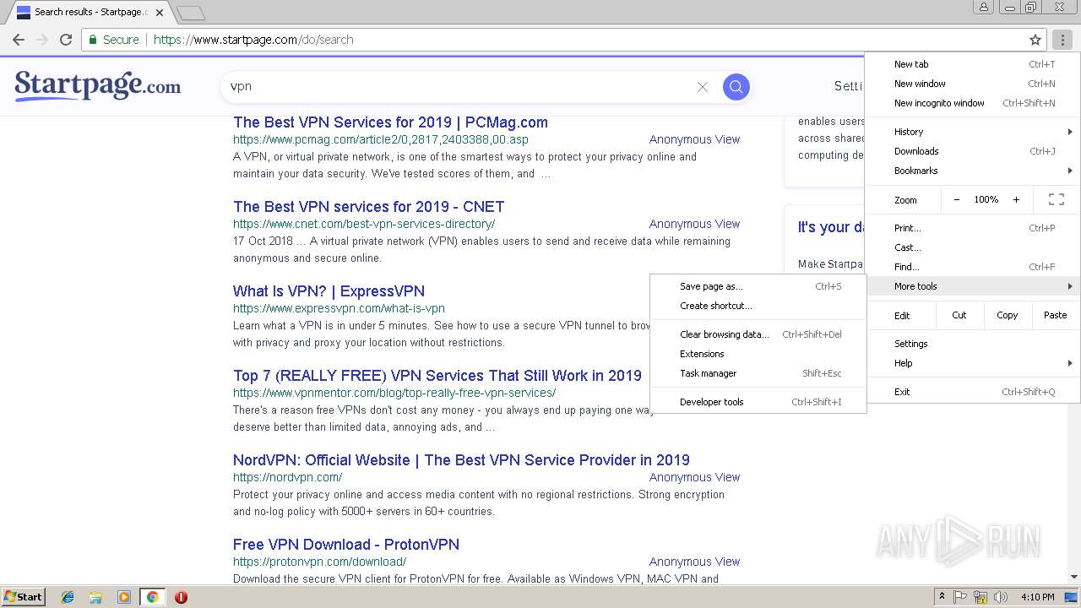Decrease zoom with the minus button
Screen dimensions: 1081x608
[956, 199]
